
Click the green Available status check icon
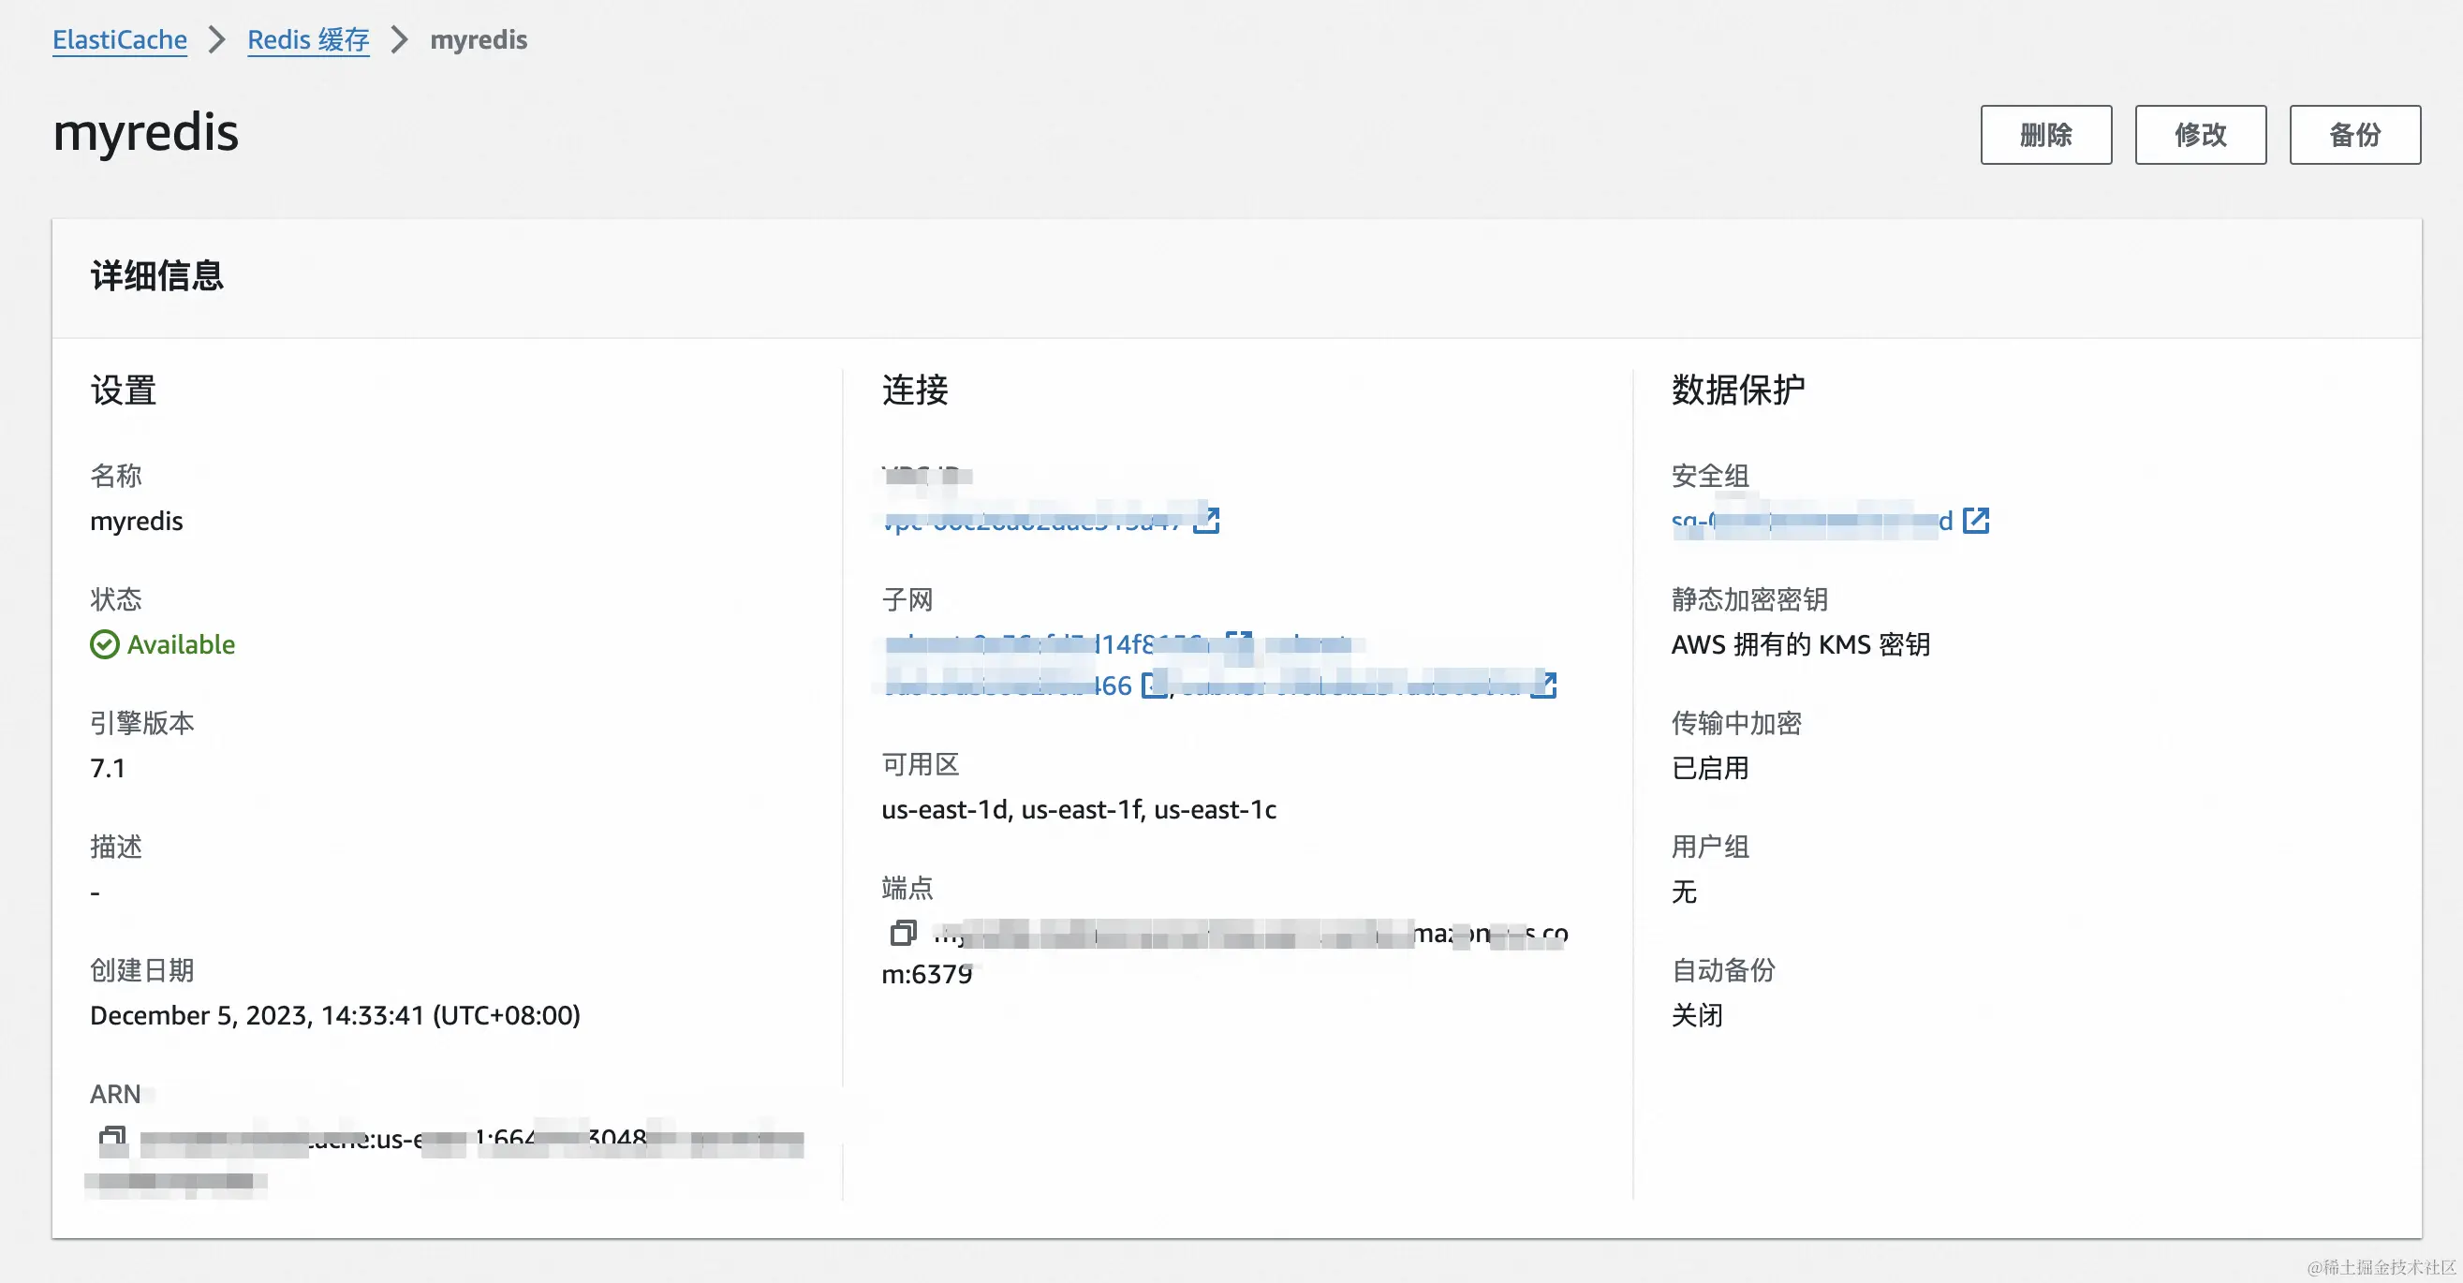(x=104, y=644)
